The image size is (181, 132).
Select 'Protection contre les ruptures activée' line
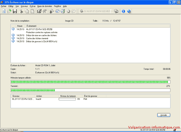[x=42, y=32]
